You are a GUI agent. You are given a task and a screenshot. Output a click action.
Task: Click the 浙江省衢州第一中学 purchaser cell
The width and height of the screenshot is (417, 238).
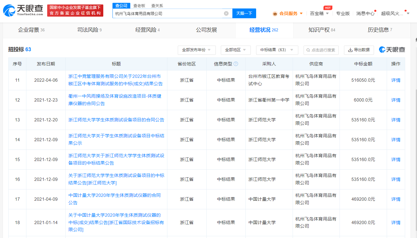tap(269, 100)
